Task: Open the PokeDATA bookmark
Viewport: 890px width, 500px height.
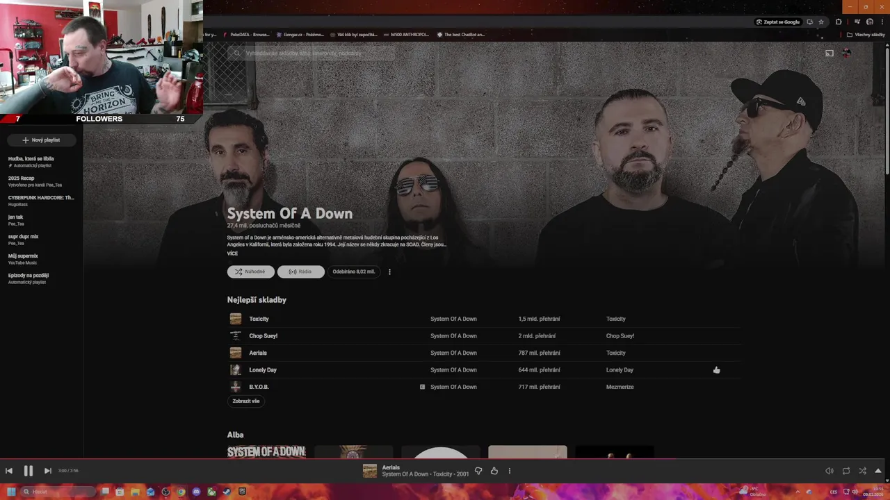Action: (x=245, y=34)
